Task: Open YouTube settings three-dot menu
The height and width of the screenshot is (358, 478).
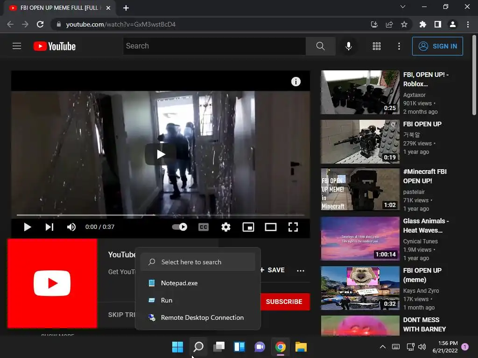Action: [399, 46]
